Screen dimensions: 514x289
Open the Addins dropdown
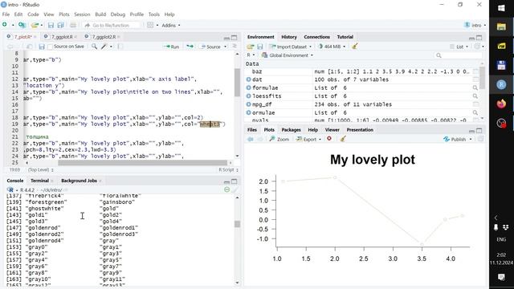point(171,25)
